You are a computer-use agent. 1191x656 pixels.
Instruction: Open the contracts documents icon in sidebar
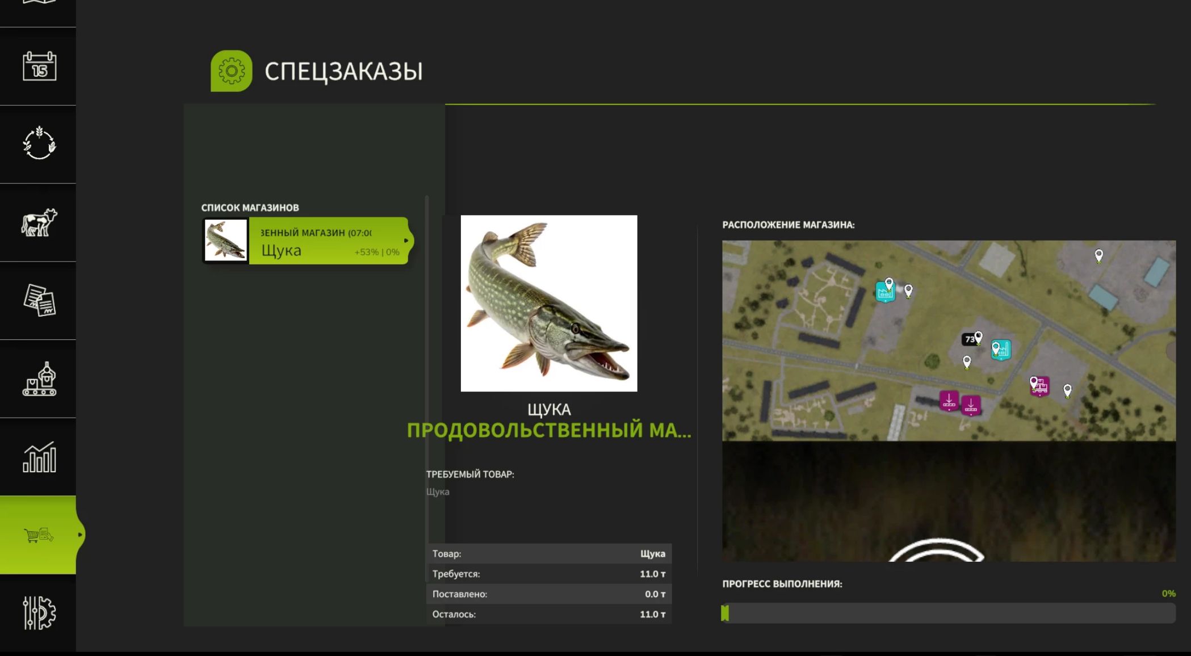(x=39, y=300)
